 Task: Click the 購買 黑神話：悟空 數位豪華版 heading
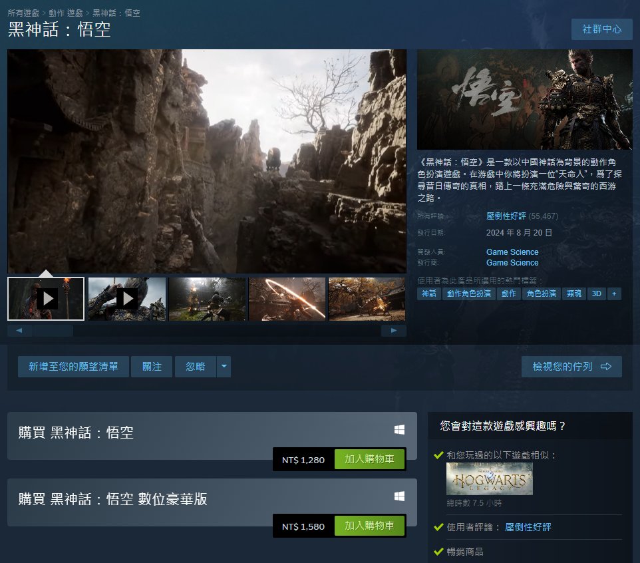coord(112,499)
